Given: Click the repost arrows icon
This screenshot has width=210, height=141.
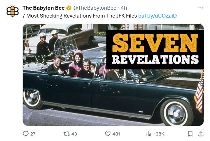Looking at the screenshot, I should [67, 134].
